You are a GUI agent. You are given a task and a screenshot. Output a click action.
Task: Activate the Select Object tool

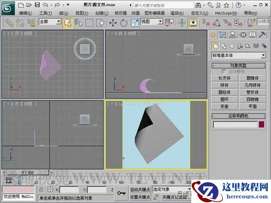click(68, 23)
